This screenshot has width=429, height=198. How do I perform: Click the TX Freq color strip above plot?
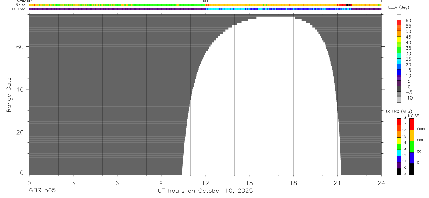coord(205,9)
